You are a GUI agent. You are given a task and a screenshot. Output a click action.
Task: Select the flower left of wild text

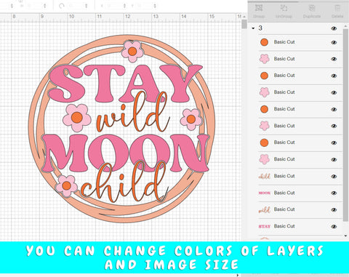tap(77, 118)
